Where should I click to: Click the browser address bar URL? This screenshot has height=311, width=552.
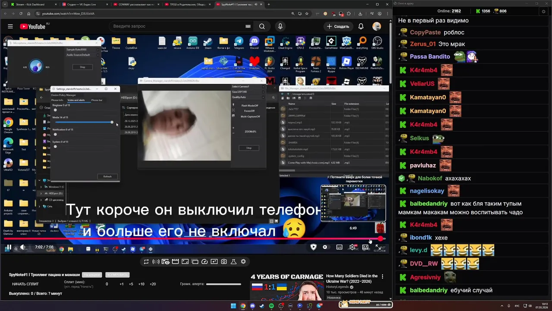[x=68, y=13]
